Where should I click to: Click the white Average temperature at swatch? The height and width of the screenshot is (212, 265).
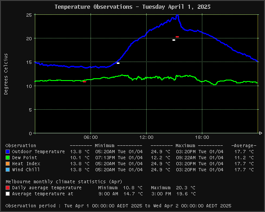point(7,194)
